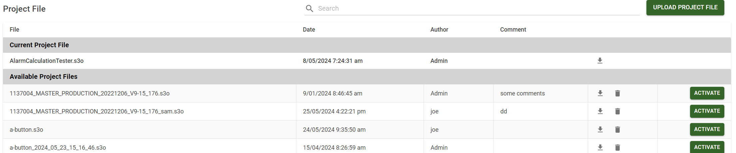The height and width of the screenshot is (153, 736).
Task: Click the Date column header
Action: pos(309,30)
